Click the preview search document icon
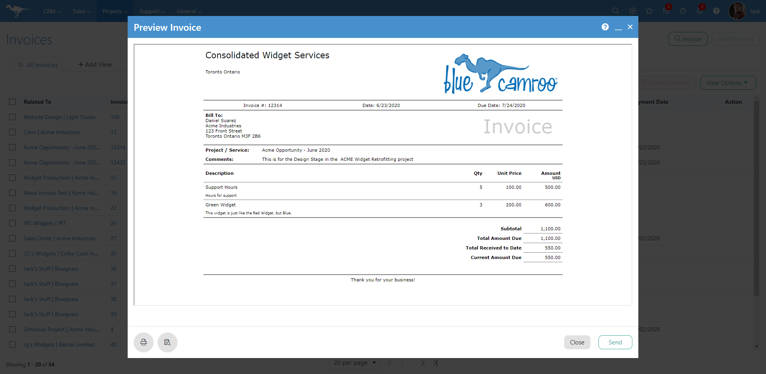 coord(167,342)
